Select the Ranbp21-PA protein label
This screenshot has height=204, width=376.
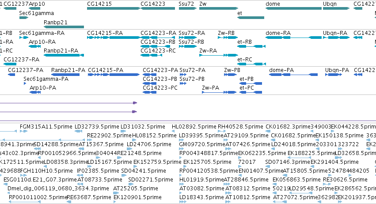pyautogui.click(x=68, y=70)
